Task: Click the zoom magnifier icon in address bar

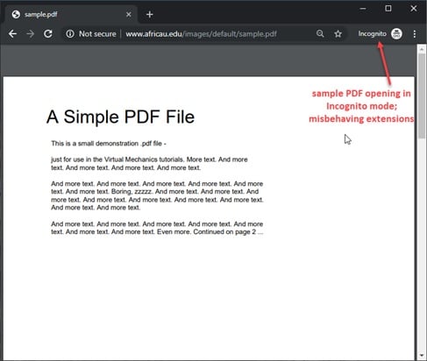Action: coord(320,34)
